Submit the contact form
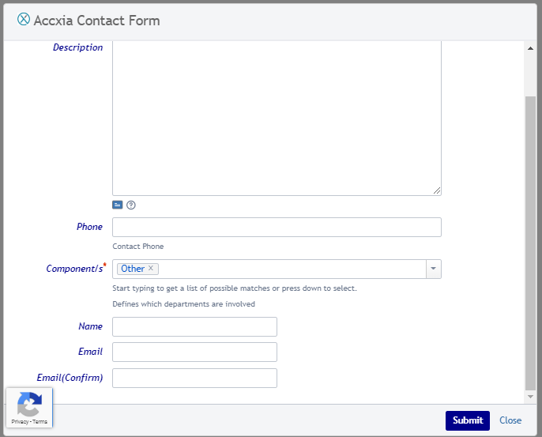542x437 pixels. tap(467, 420)
